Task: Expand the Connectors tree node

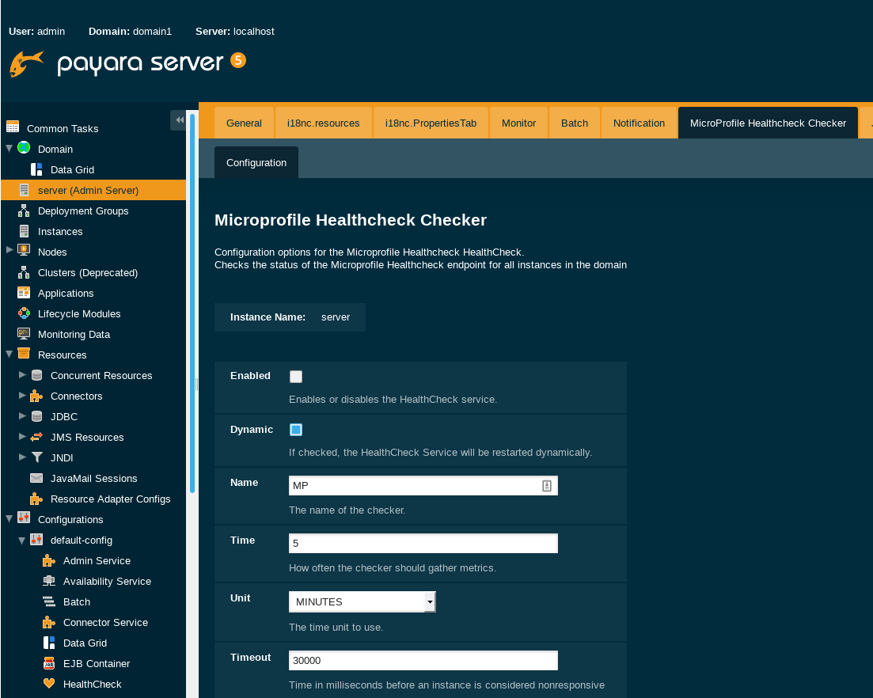Action: click(22, 395)
